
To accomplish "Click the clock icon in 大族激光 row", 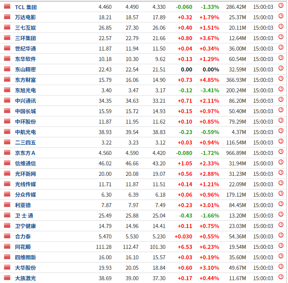I will click(x=281, y=277).
